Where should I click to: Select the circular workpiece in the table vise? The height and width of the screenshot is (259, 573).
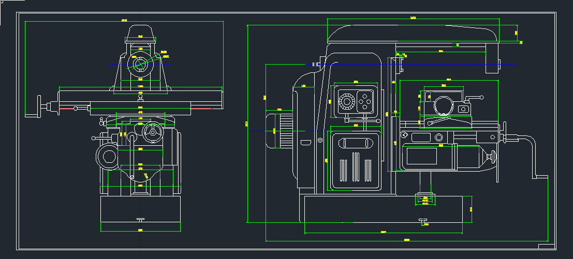tap(443, 106)
